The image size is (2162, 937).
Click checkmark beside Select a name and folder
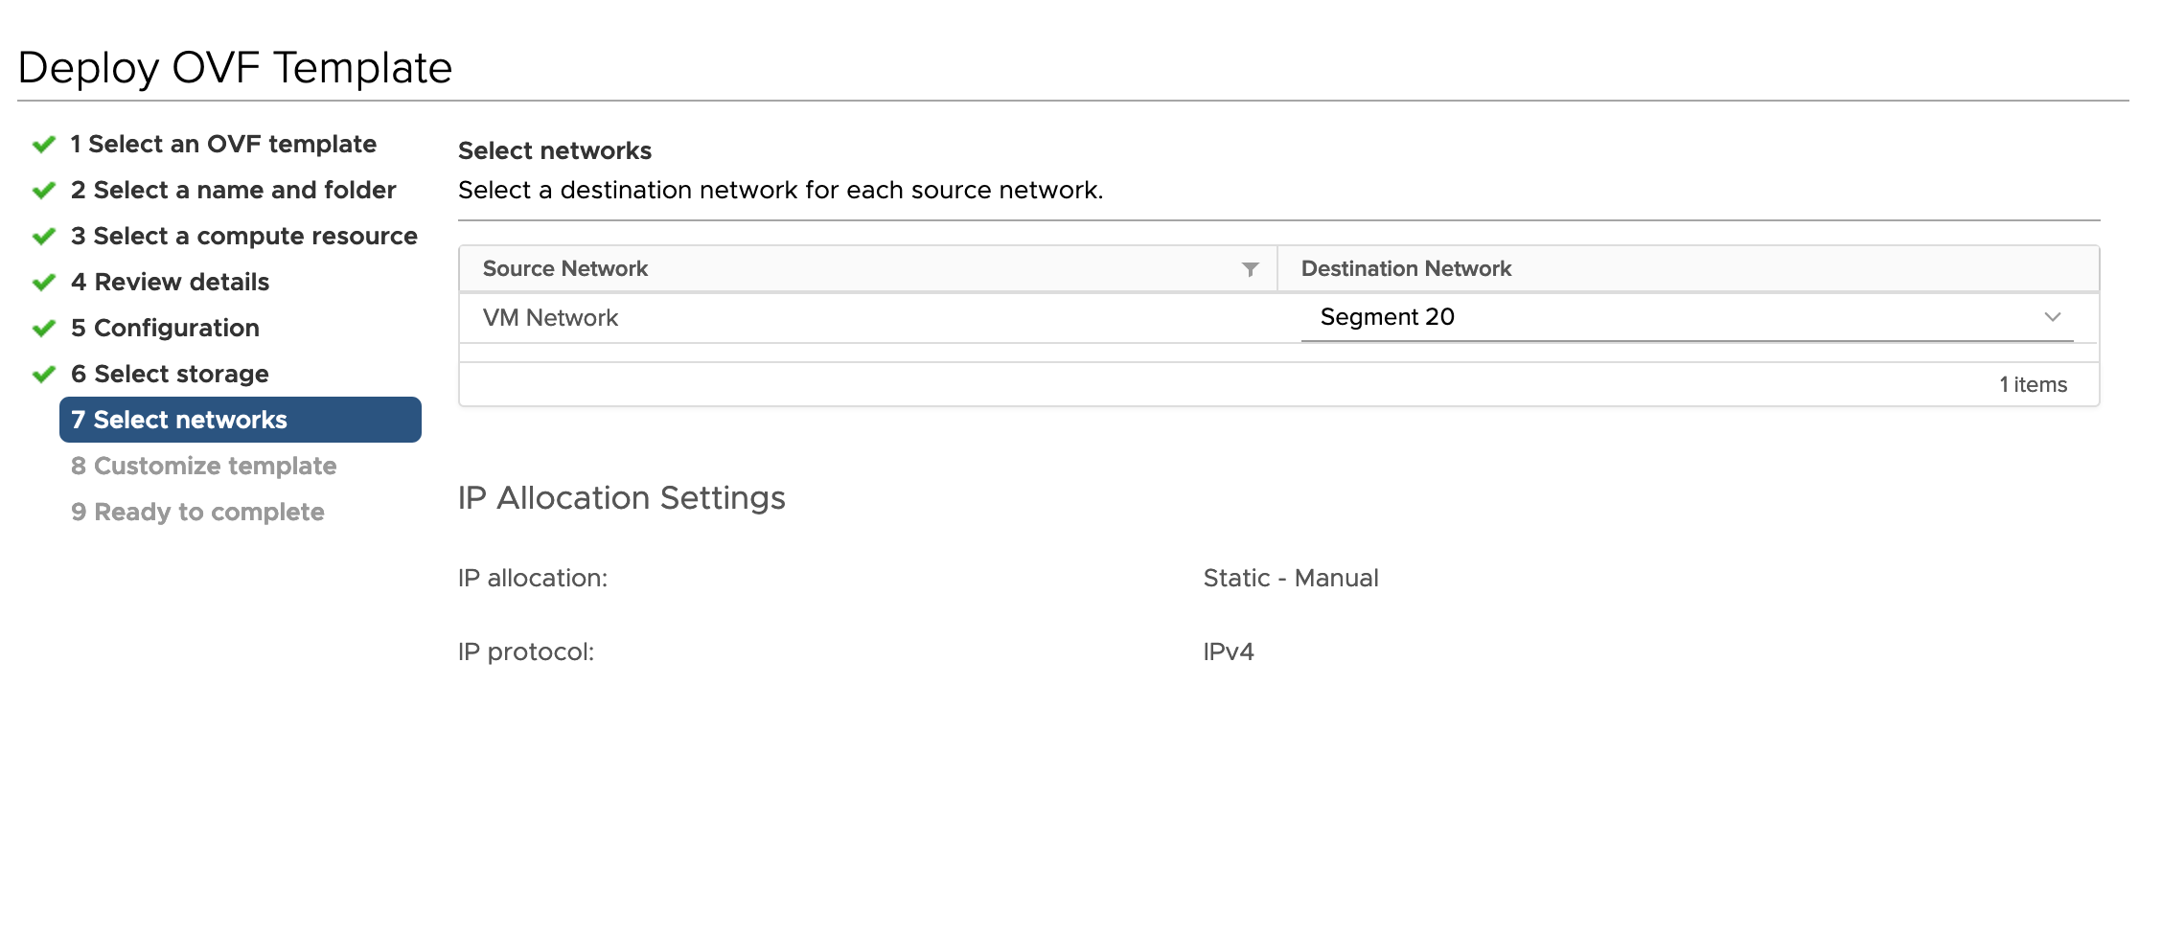[x=44, y=191]
